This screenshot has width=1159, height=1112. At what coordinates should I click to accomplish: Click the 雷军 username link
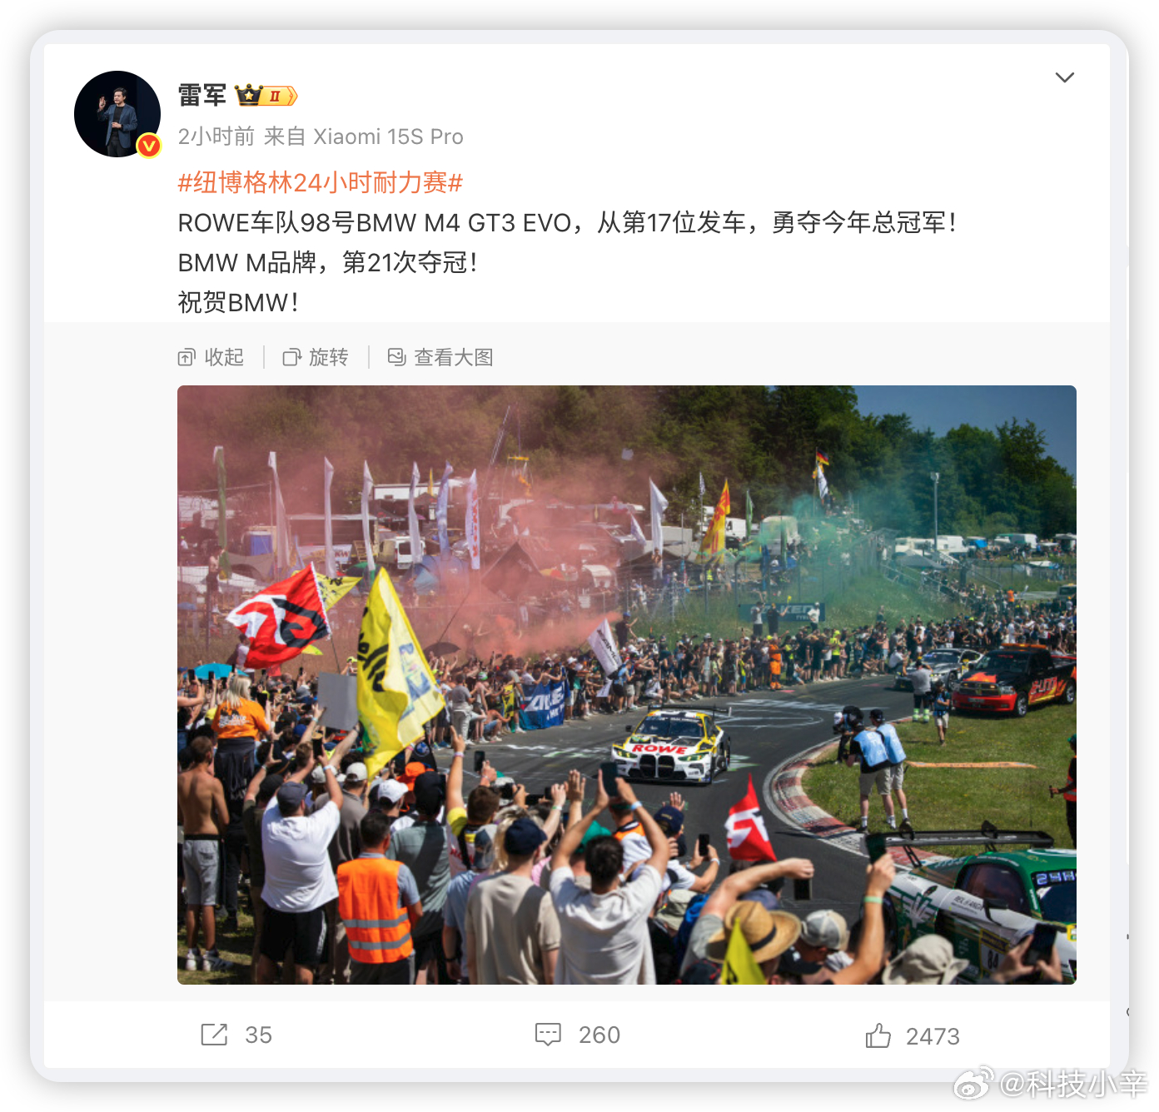(202, 96)
